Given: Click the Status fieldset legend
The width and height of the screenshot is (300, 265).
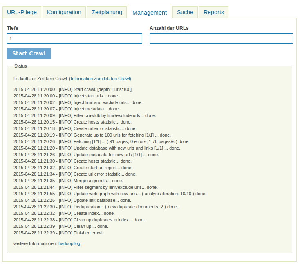Looking at the screenshot, I should pos(20,66).
